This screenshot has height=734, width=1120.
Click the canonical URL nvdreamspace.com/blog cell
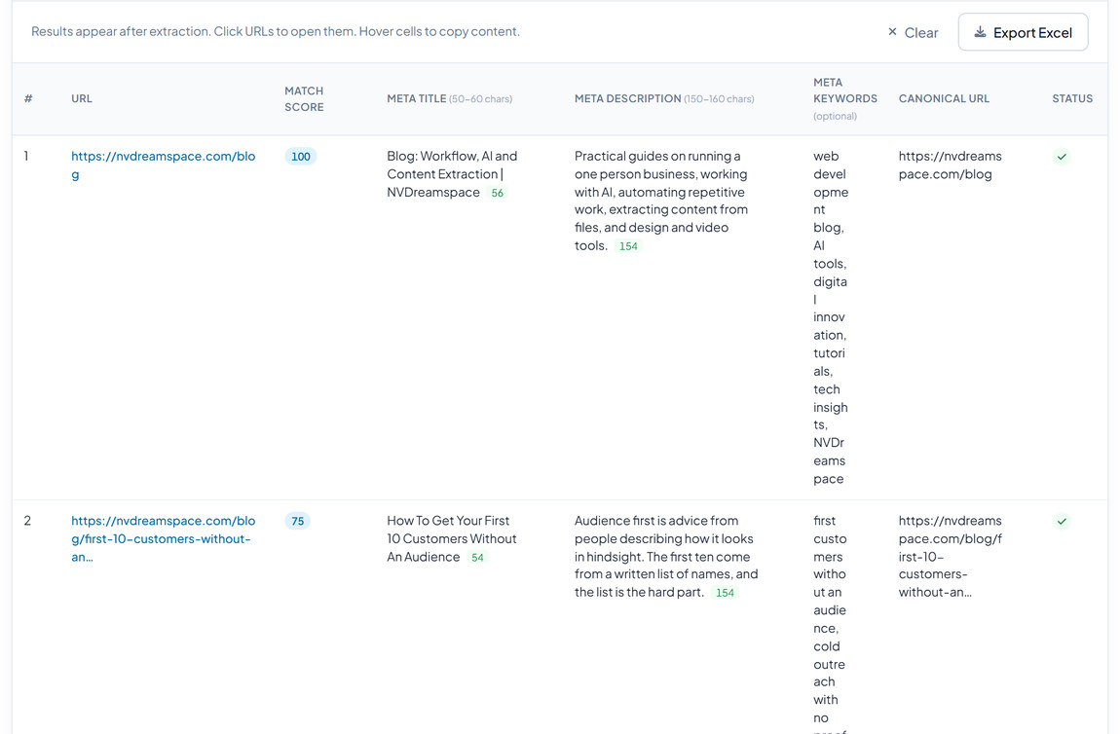950,165
